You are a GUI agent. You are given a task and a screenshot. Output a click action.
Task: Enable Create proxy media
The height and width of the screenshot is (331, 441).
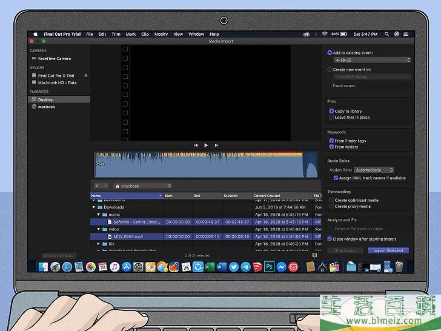tap(331, 206)
